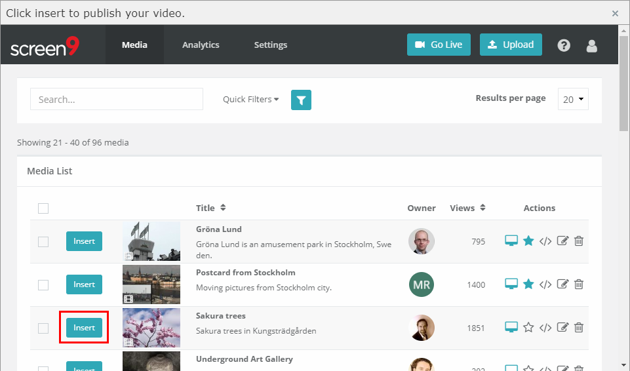Click scrollbar up arrow
Image resolution: width=630 pixels, height=371 pixels.
pyautogui.click(x=623, y=30)
